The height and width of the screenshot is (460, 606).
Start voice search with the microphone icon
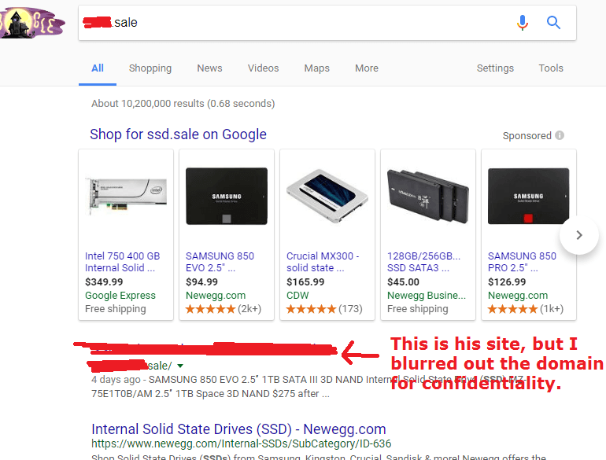(522, 22)
